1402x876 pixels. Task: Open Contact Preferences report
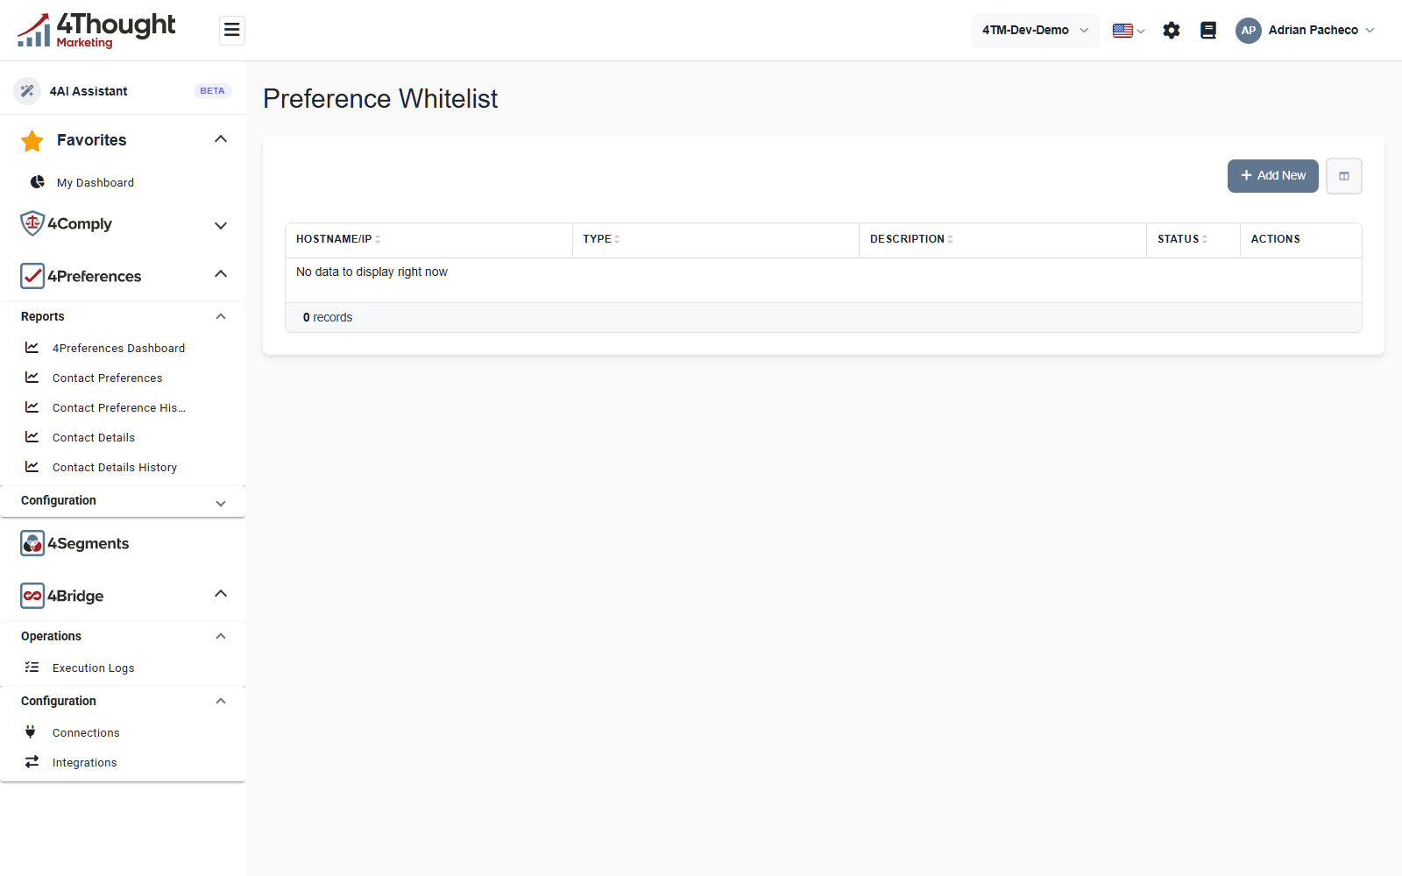pos(107,378)
